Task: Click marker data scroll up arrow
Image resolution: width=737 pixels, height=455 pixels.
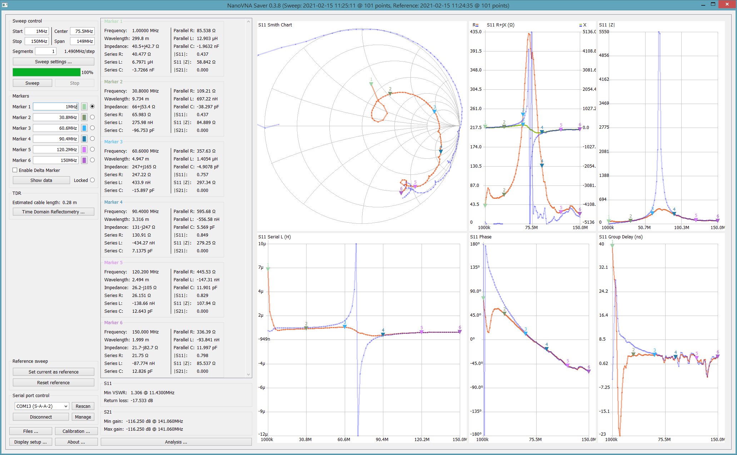Action: click(x=249, y=22)
